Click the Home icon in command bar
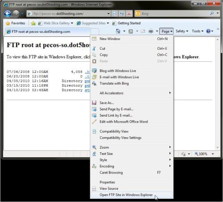This screenshot has width=223, height=202. pos(118,31)
